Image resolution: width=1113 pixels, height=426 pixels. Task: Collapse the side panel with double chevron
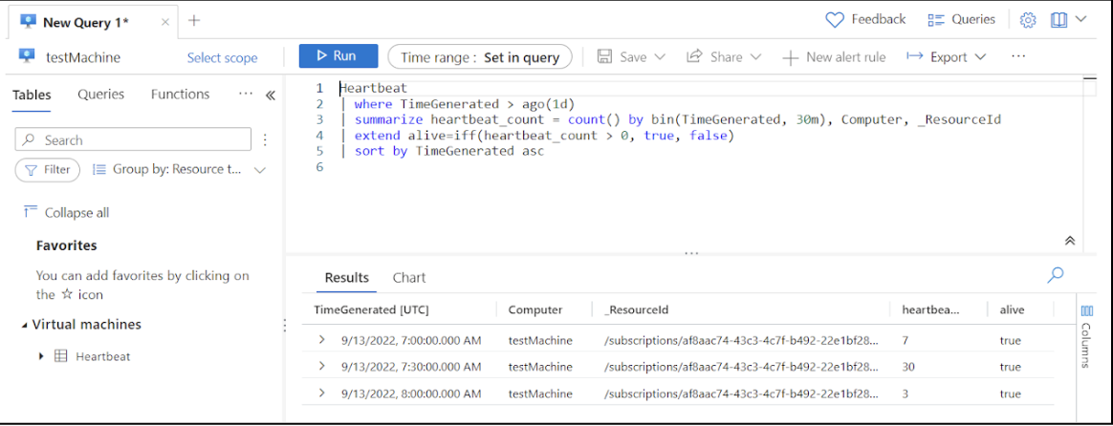271,96
